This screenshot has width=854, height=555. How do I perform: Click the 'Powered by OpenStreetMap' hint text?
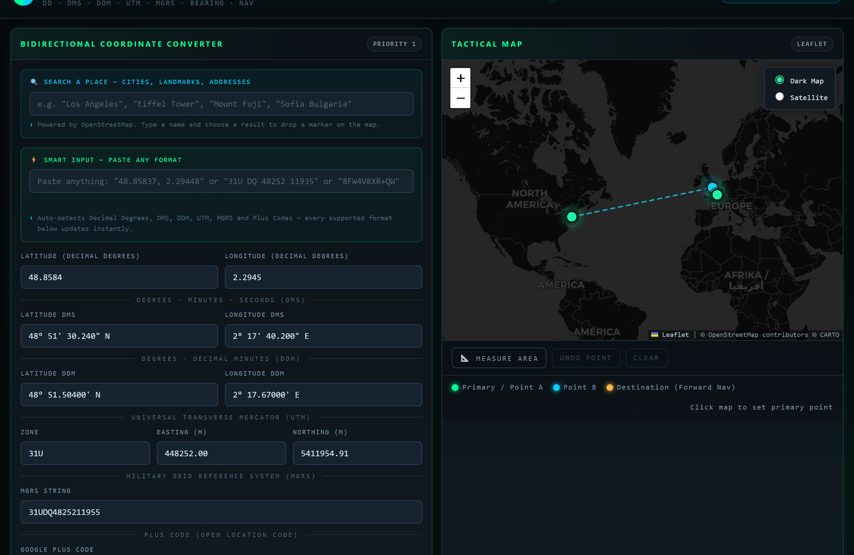coord(208,125)
